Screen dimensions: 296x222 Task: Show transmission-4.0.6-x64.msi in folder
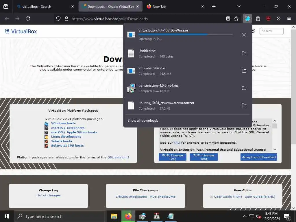244,88
